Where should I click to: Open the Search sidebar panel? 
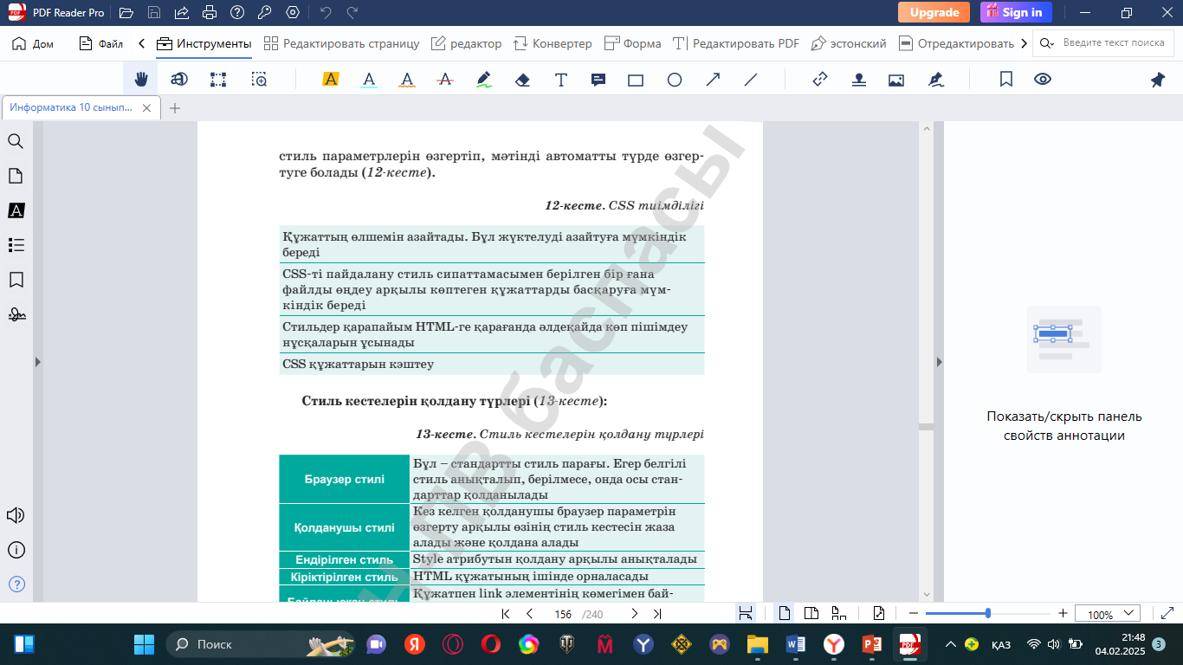[16, 141]
